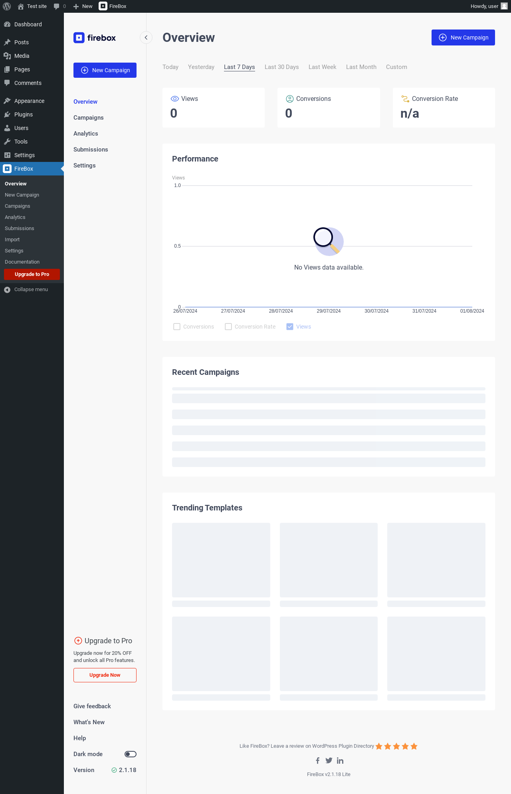Uncheck the Views chart checkbox
Image resolution: width=511 pixels, height=794 pixels.
pos(290,327)
